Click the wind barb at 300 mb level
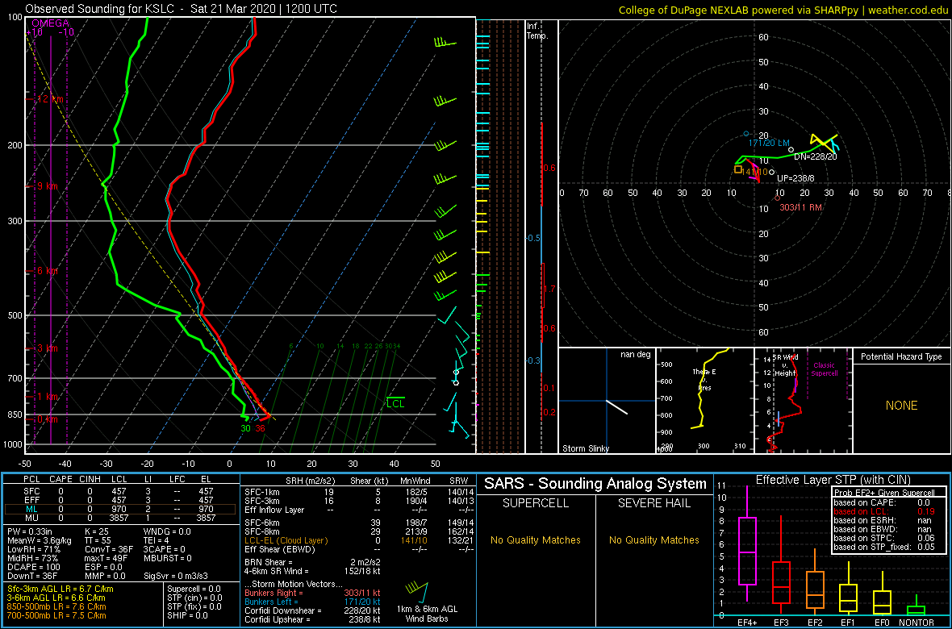Image resolution: width=952 pixels, height=629 pixels. click(445, 211)
